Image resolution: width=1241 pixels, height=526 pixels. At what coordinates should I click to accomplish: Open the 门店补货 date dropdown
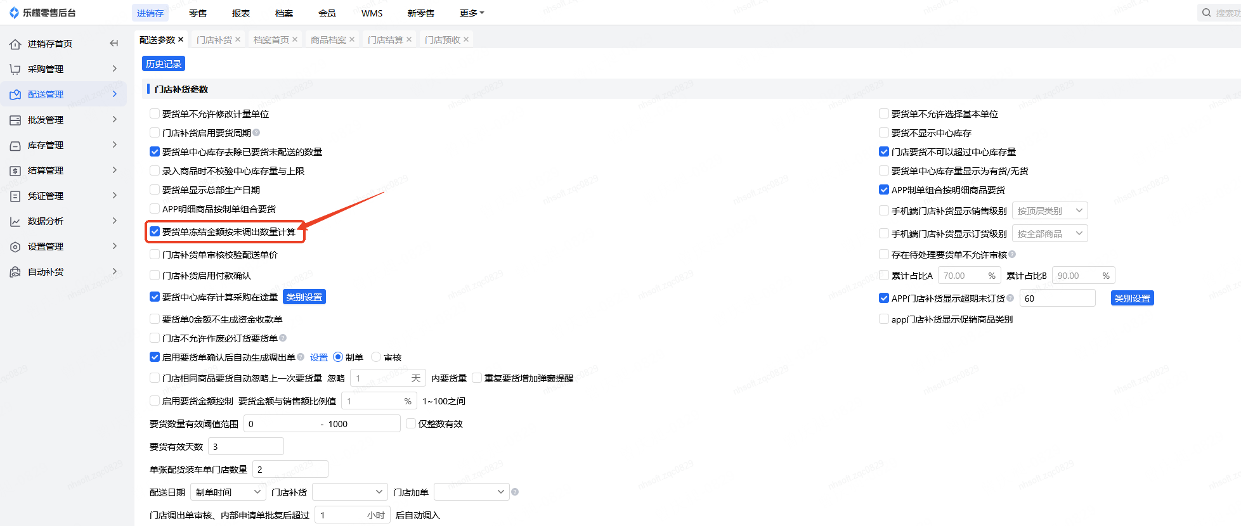point(350,492)
